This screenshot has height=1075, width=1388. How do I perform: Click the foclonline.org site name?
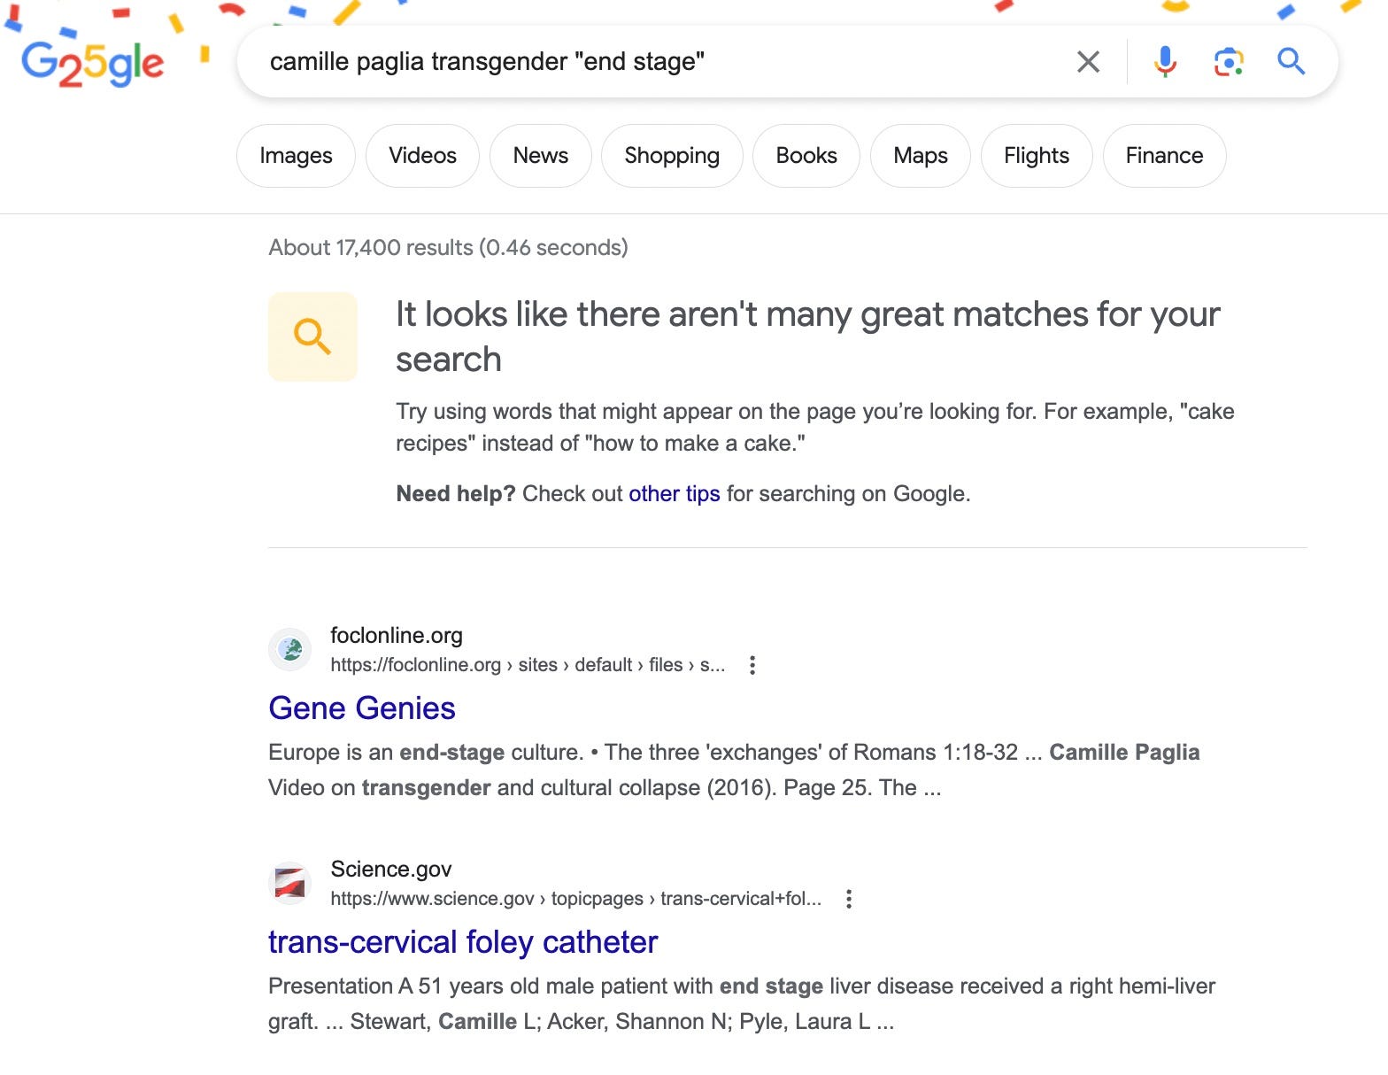[x=397, y=636]
